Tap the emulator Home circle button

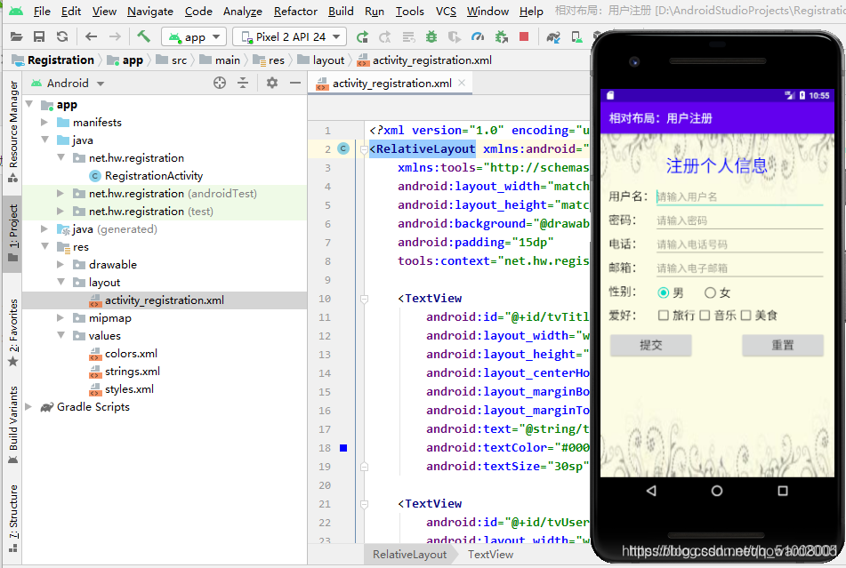716,491
